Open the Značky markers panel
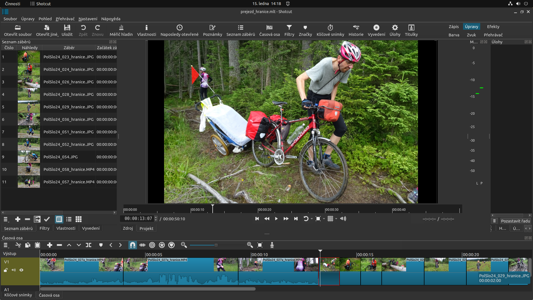This screenshot has width=533, height=300. pos(305,30)
